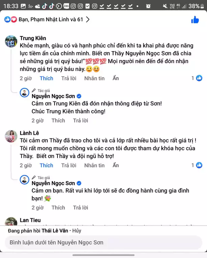Reply to Trung Kiên's comment
207x258 pixels.
pos(69,78)
